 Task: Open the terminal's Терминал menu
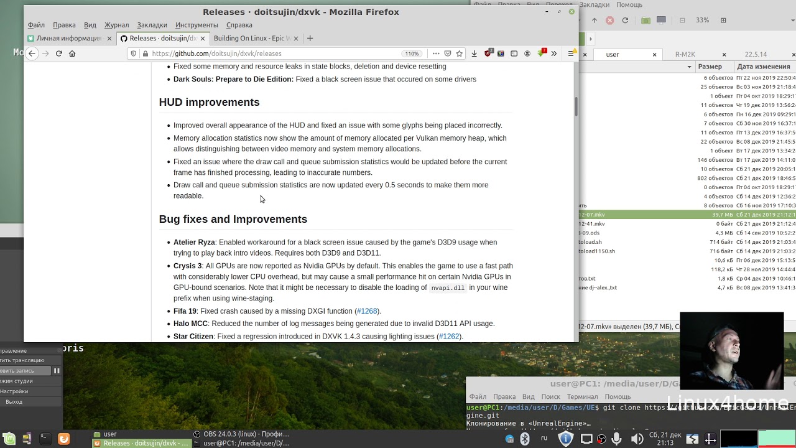point(582,396)
